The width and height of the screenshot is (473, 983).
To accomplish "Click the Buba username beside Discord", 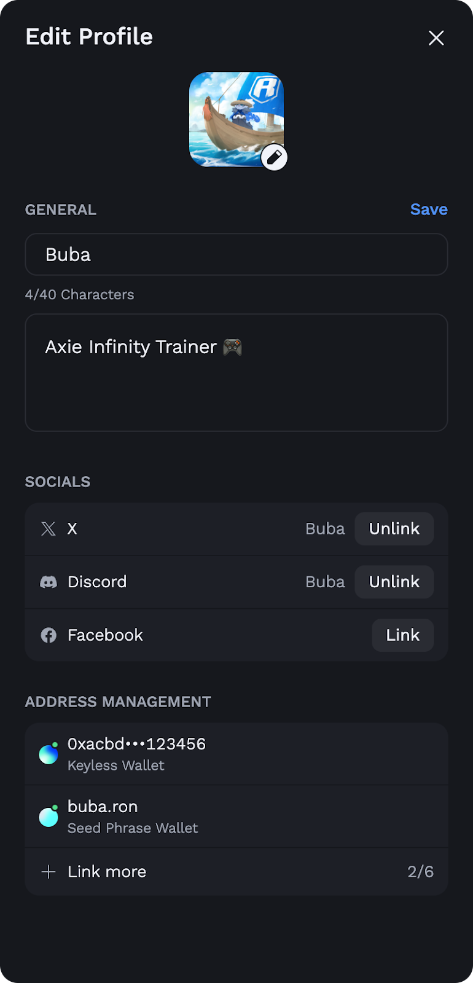I will [325, 582].
